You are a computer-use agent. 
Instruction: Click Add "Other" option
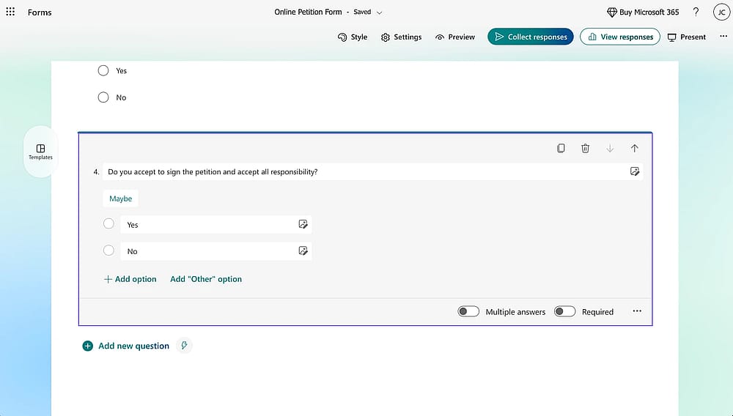click(x=206, y=279)
